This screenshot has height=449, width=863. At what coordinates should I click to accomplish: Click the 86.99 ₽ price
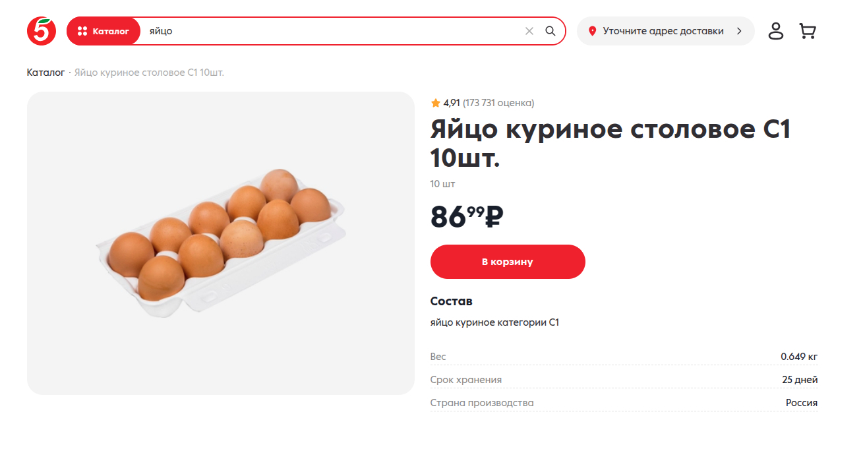(467, 217)
